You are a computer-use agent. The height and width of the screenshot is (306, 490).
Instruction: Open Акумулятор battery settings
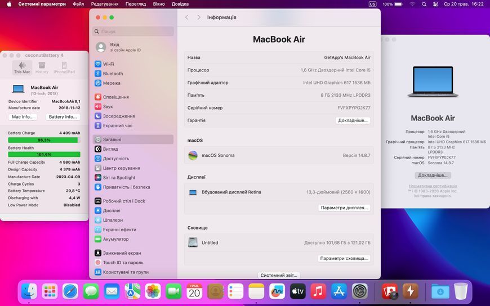coord(133,239)
